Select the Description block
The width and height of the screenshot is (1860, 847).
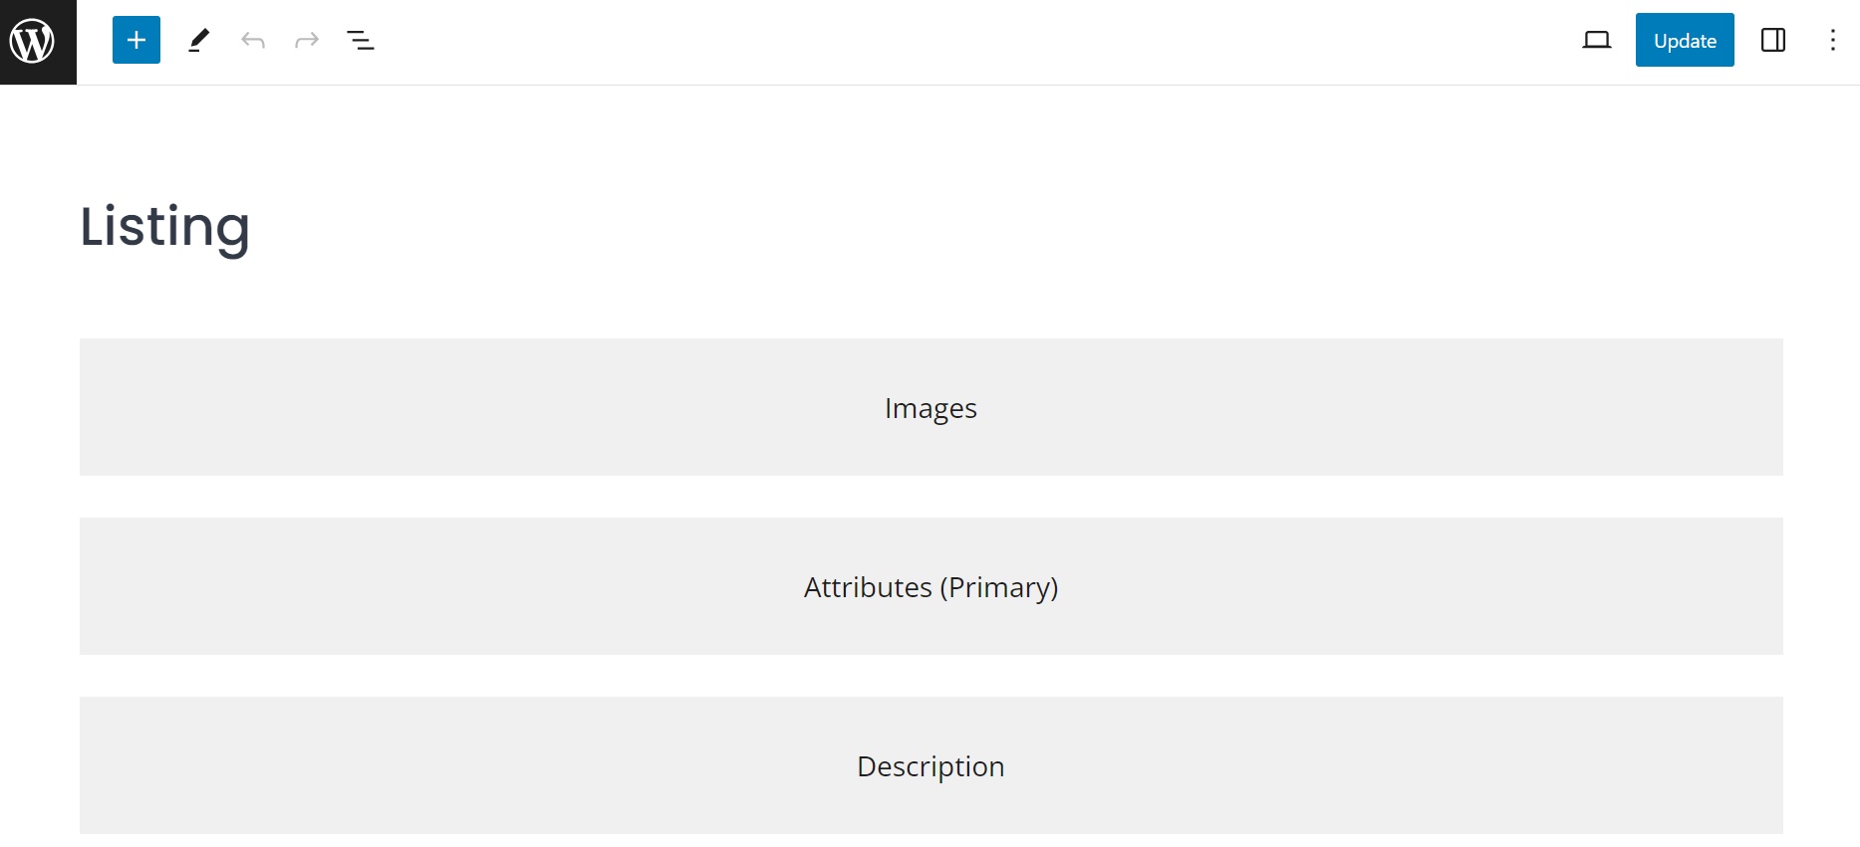(x=931, y=765)
